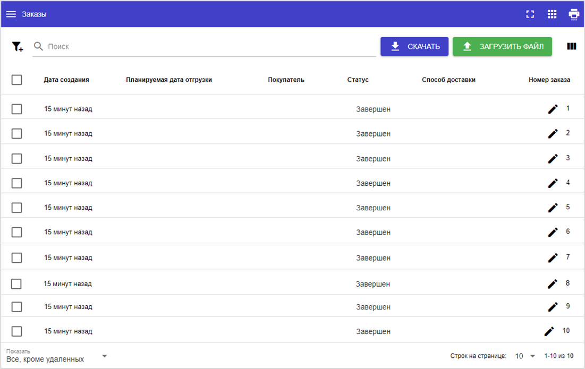
Task: Select the checkbox for order 8 row
Action: pos(17,284)
